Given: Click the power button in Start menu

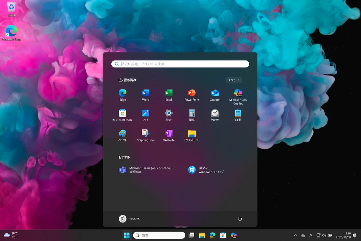Looking at the screenshot, I should [240, 219].
